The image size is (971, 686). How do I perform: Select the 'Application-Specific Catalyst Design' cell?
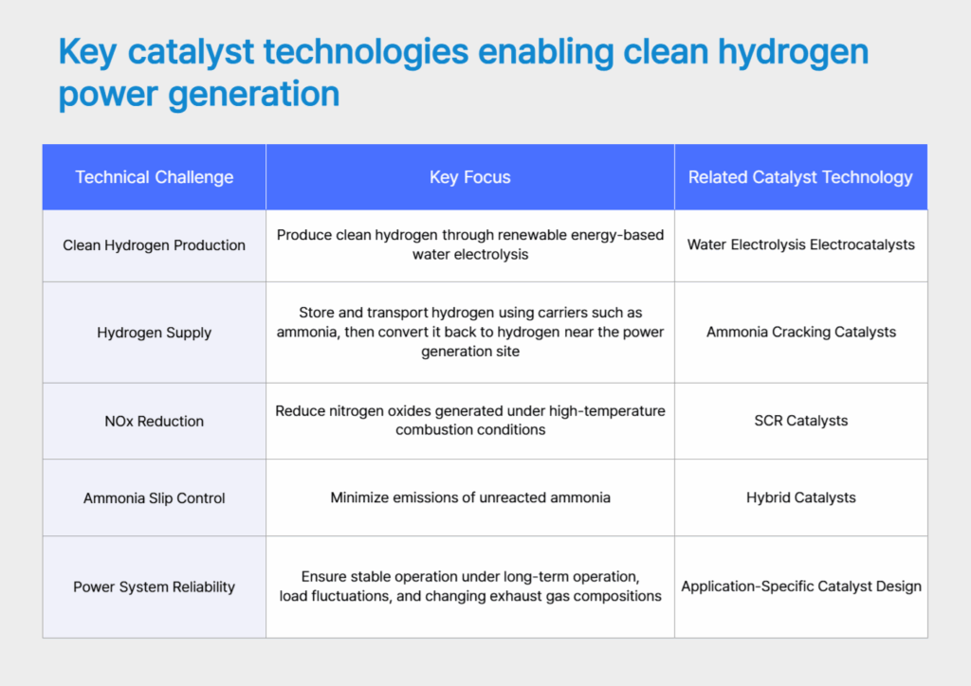pyautogui.click(x=800, y=587)
